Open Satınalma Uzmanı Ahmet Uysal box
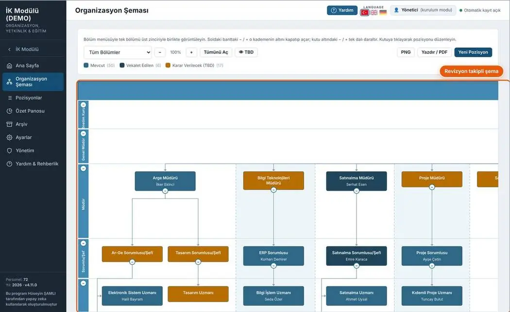Screen dimensions: 510x312 pyautogui.click(x=357, y=296)
